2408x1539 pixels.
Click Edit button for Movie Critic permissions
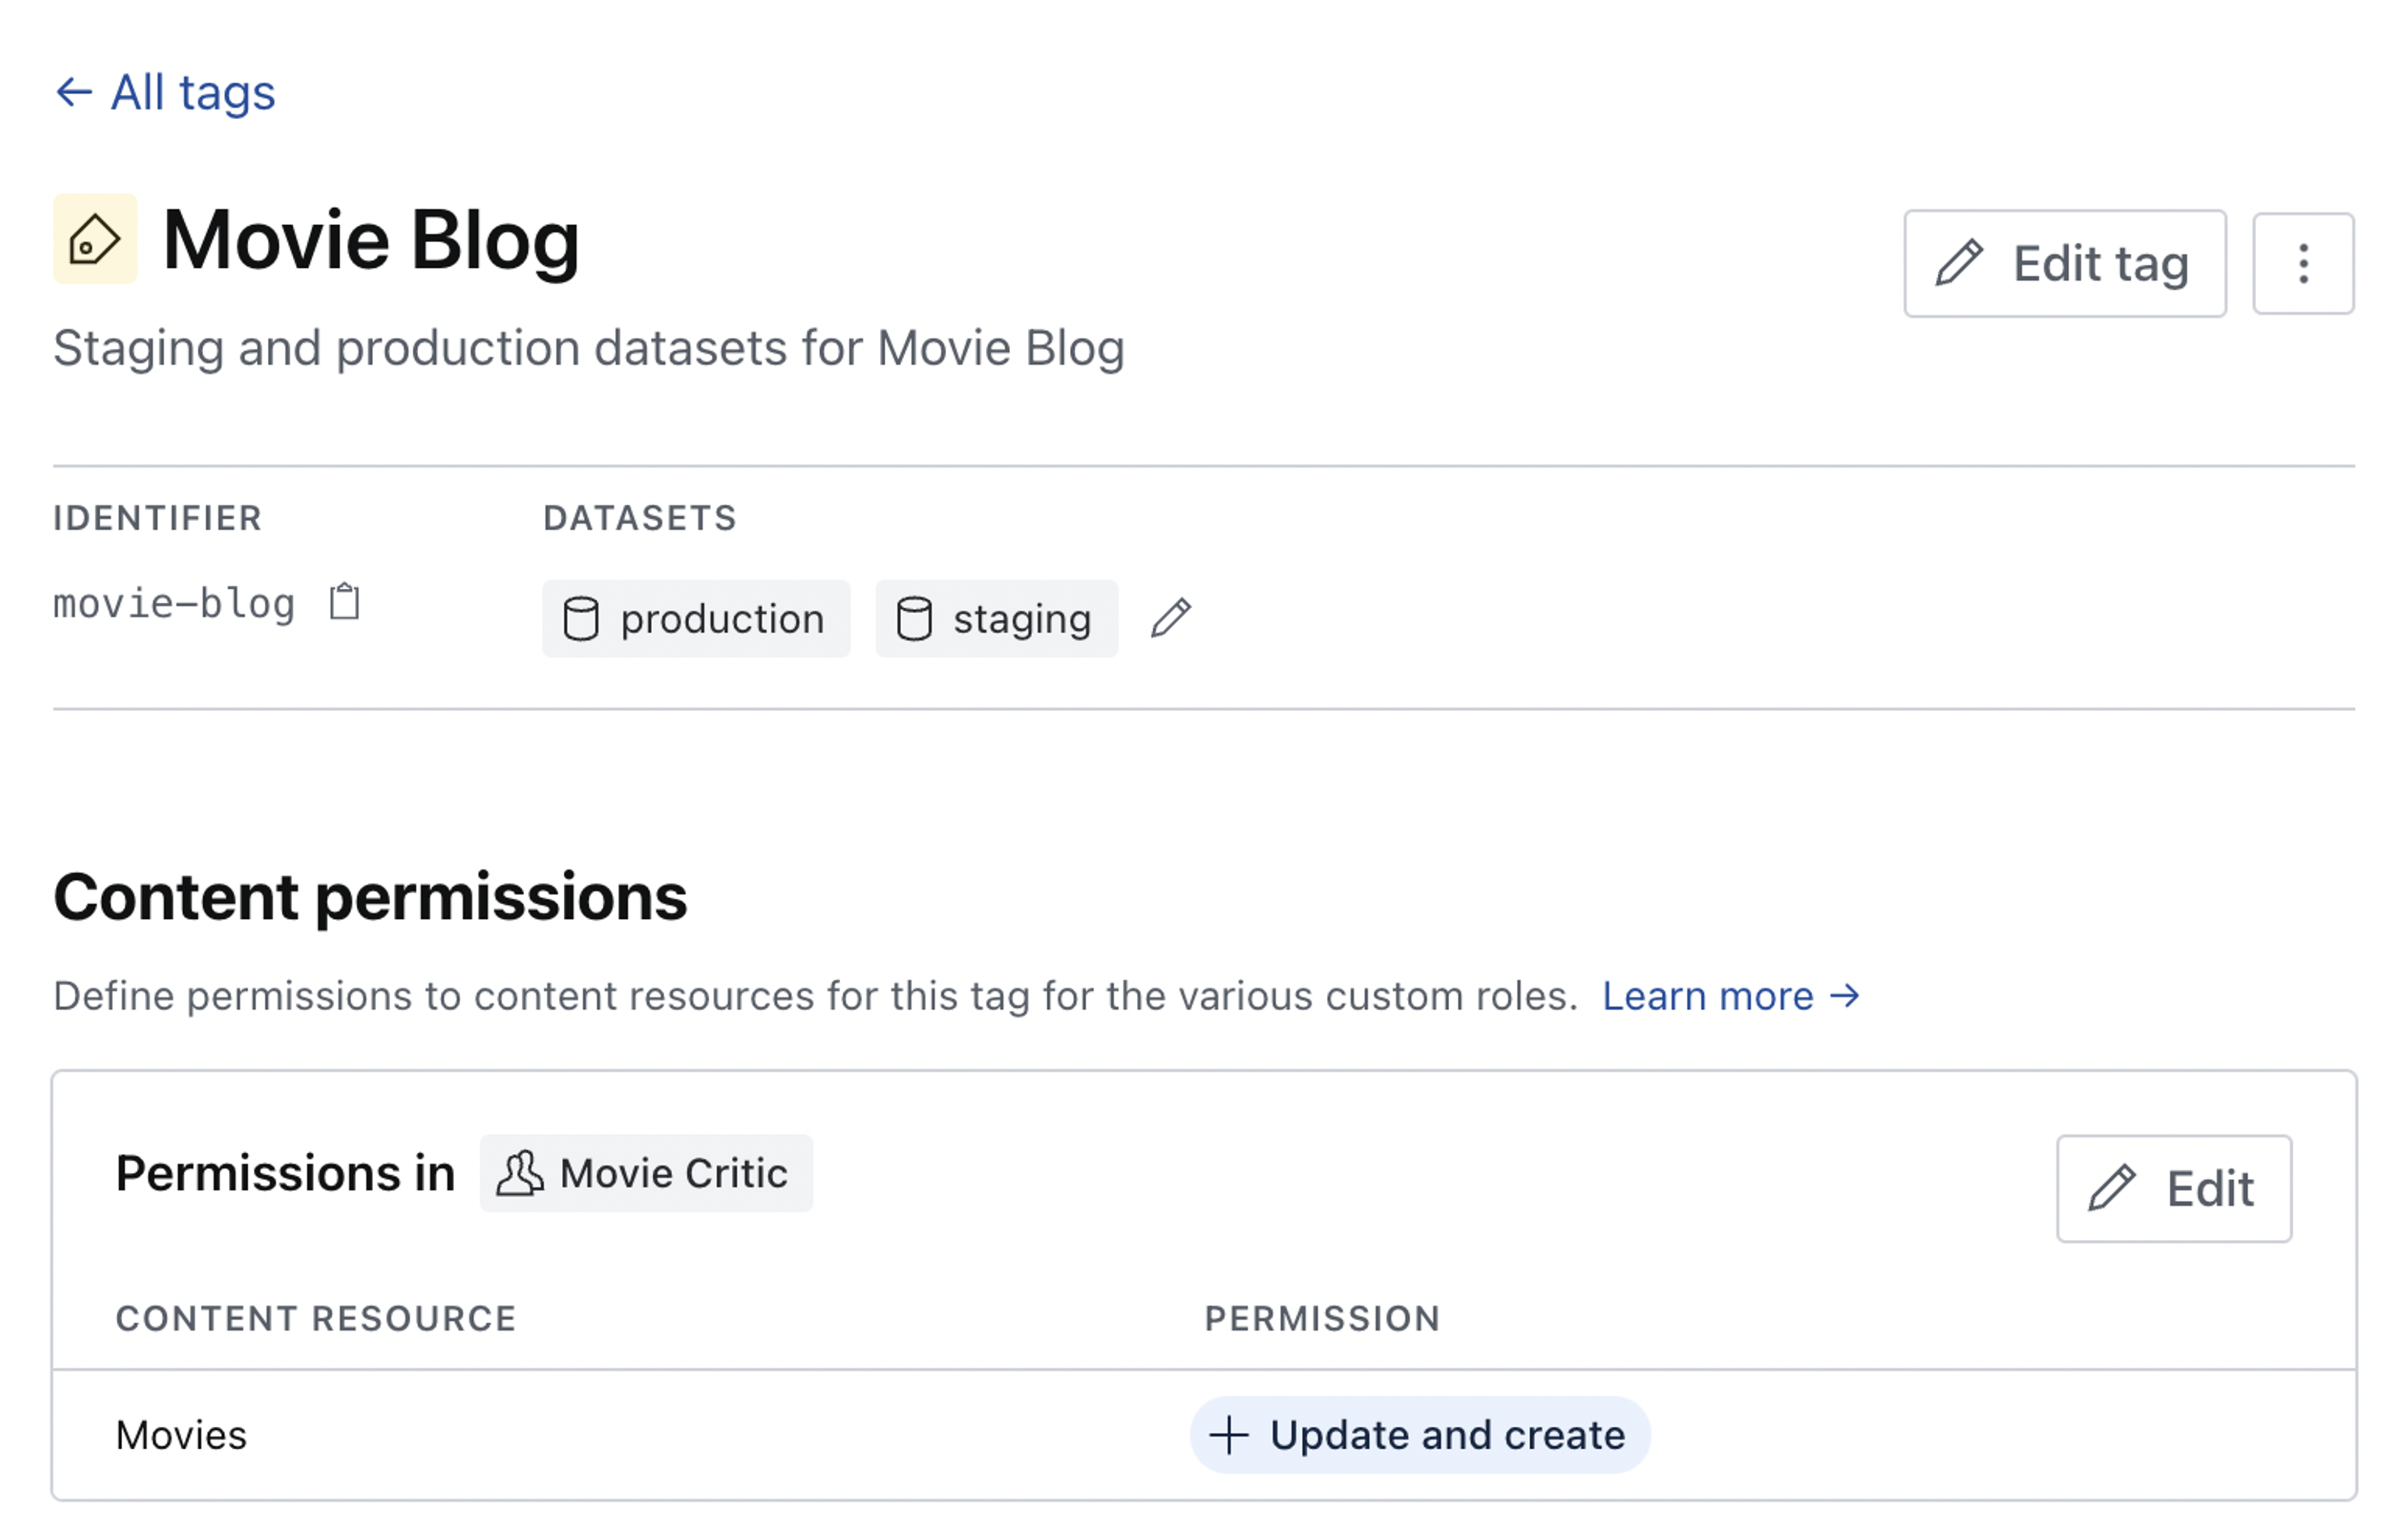pos(2173,1189)
